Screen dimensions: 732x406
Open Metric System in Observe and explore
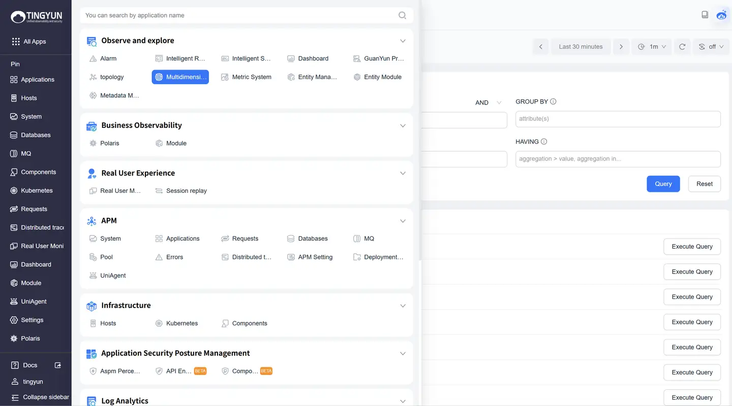click(x=251, y=77)
